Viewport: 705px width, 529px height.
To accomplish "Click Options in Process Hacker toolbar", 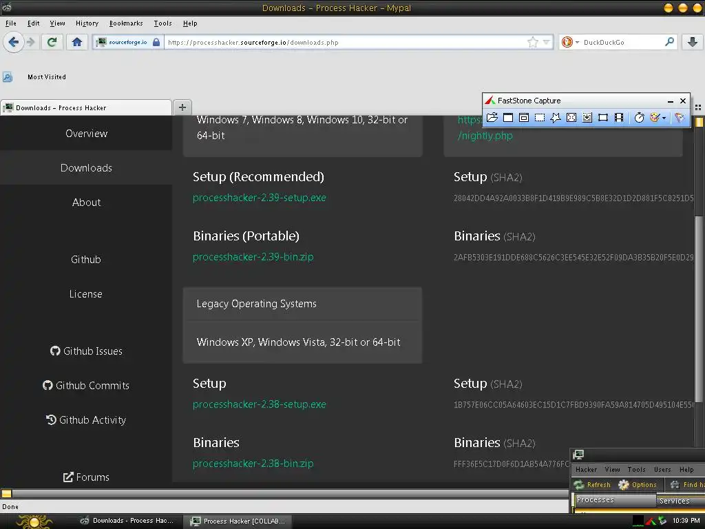I will [638, 484].
